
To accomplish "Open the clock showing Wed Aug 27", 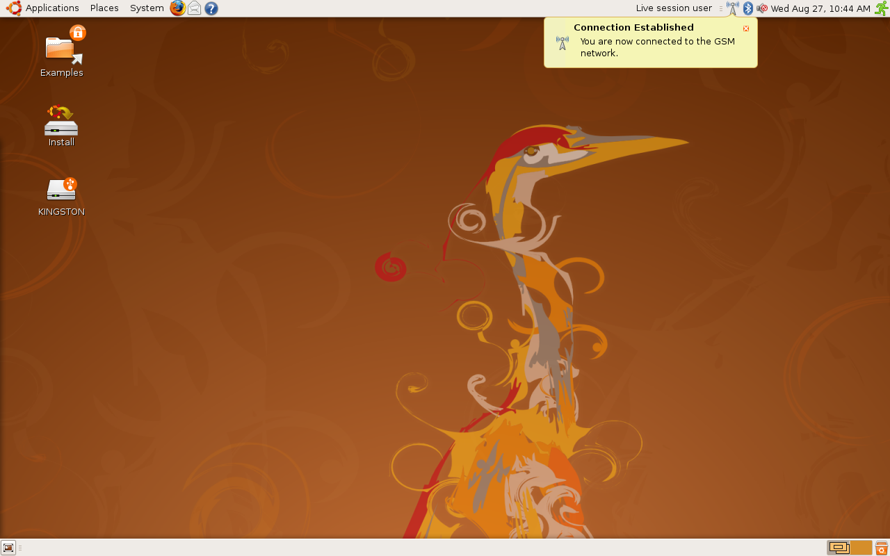I will [820, 8].
